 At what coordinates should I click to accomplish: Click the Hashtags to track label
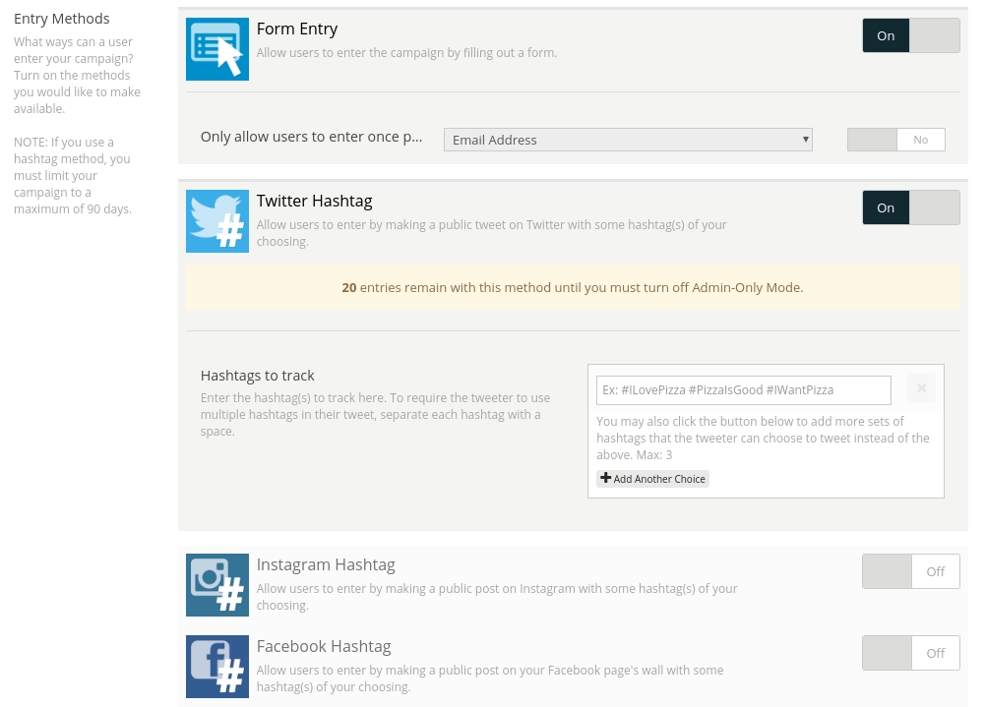coord(257,375)
